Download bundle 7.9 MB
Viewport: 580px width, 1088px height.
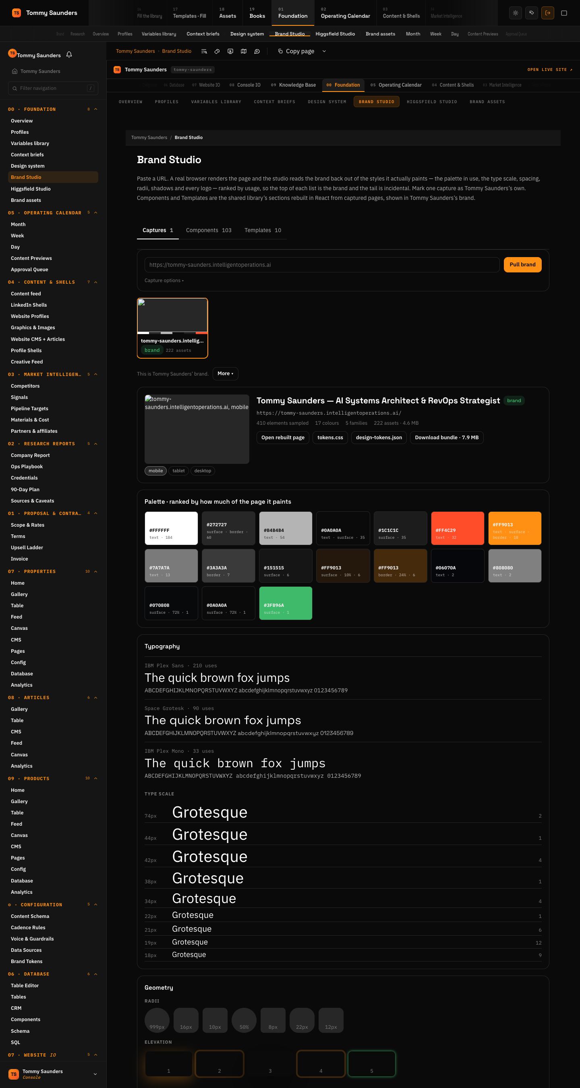coord(447,438)
